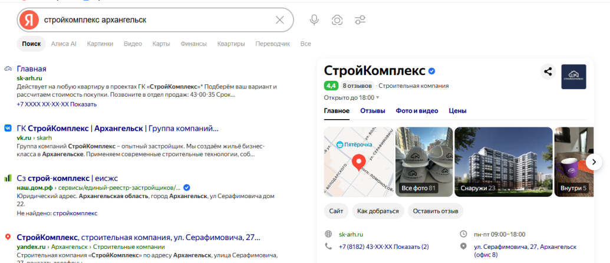The height and width of the screenshot is (263, 610).
Task: Select Главное tab in company card
Action: pyautogui.click(x=337, y=111)
